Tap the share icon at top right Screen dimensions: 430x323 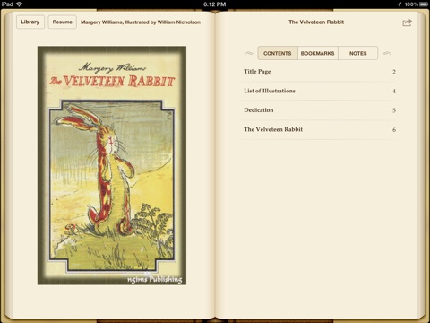pos(407,22)
